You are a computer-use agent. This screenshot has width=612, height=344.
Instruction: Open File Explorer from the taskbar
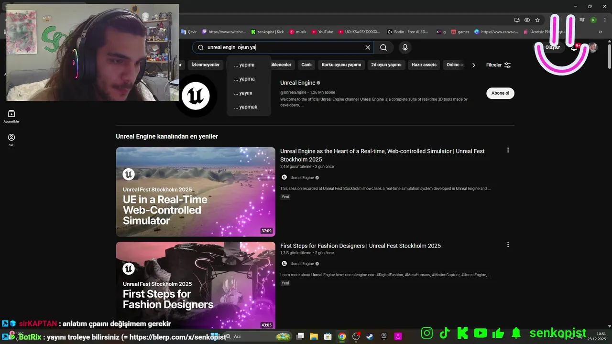[314, 336]
